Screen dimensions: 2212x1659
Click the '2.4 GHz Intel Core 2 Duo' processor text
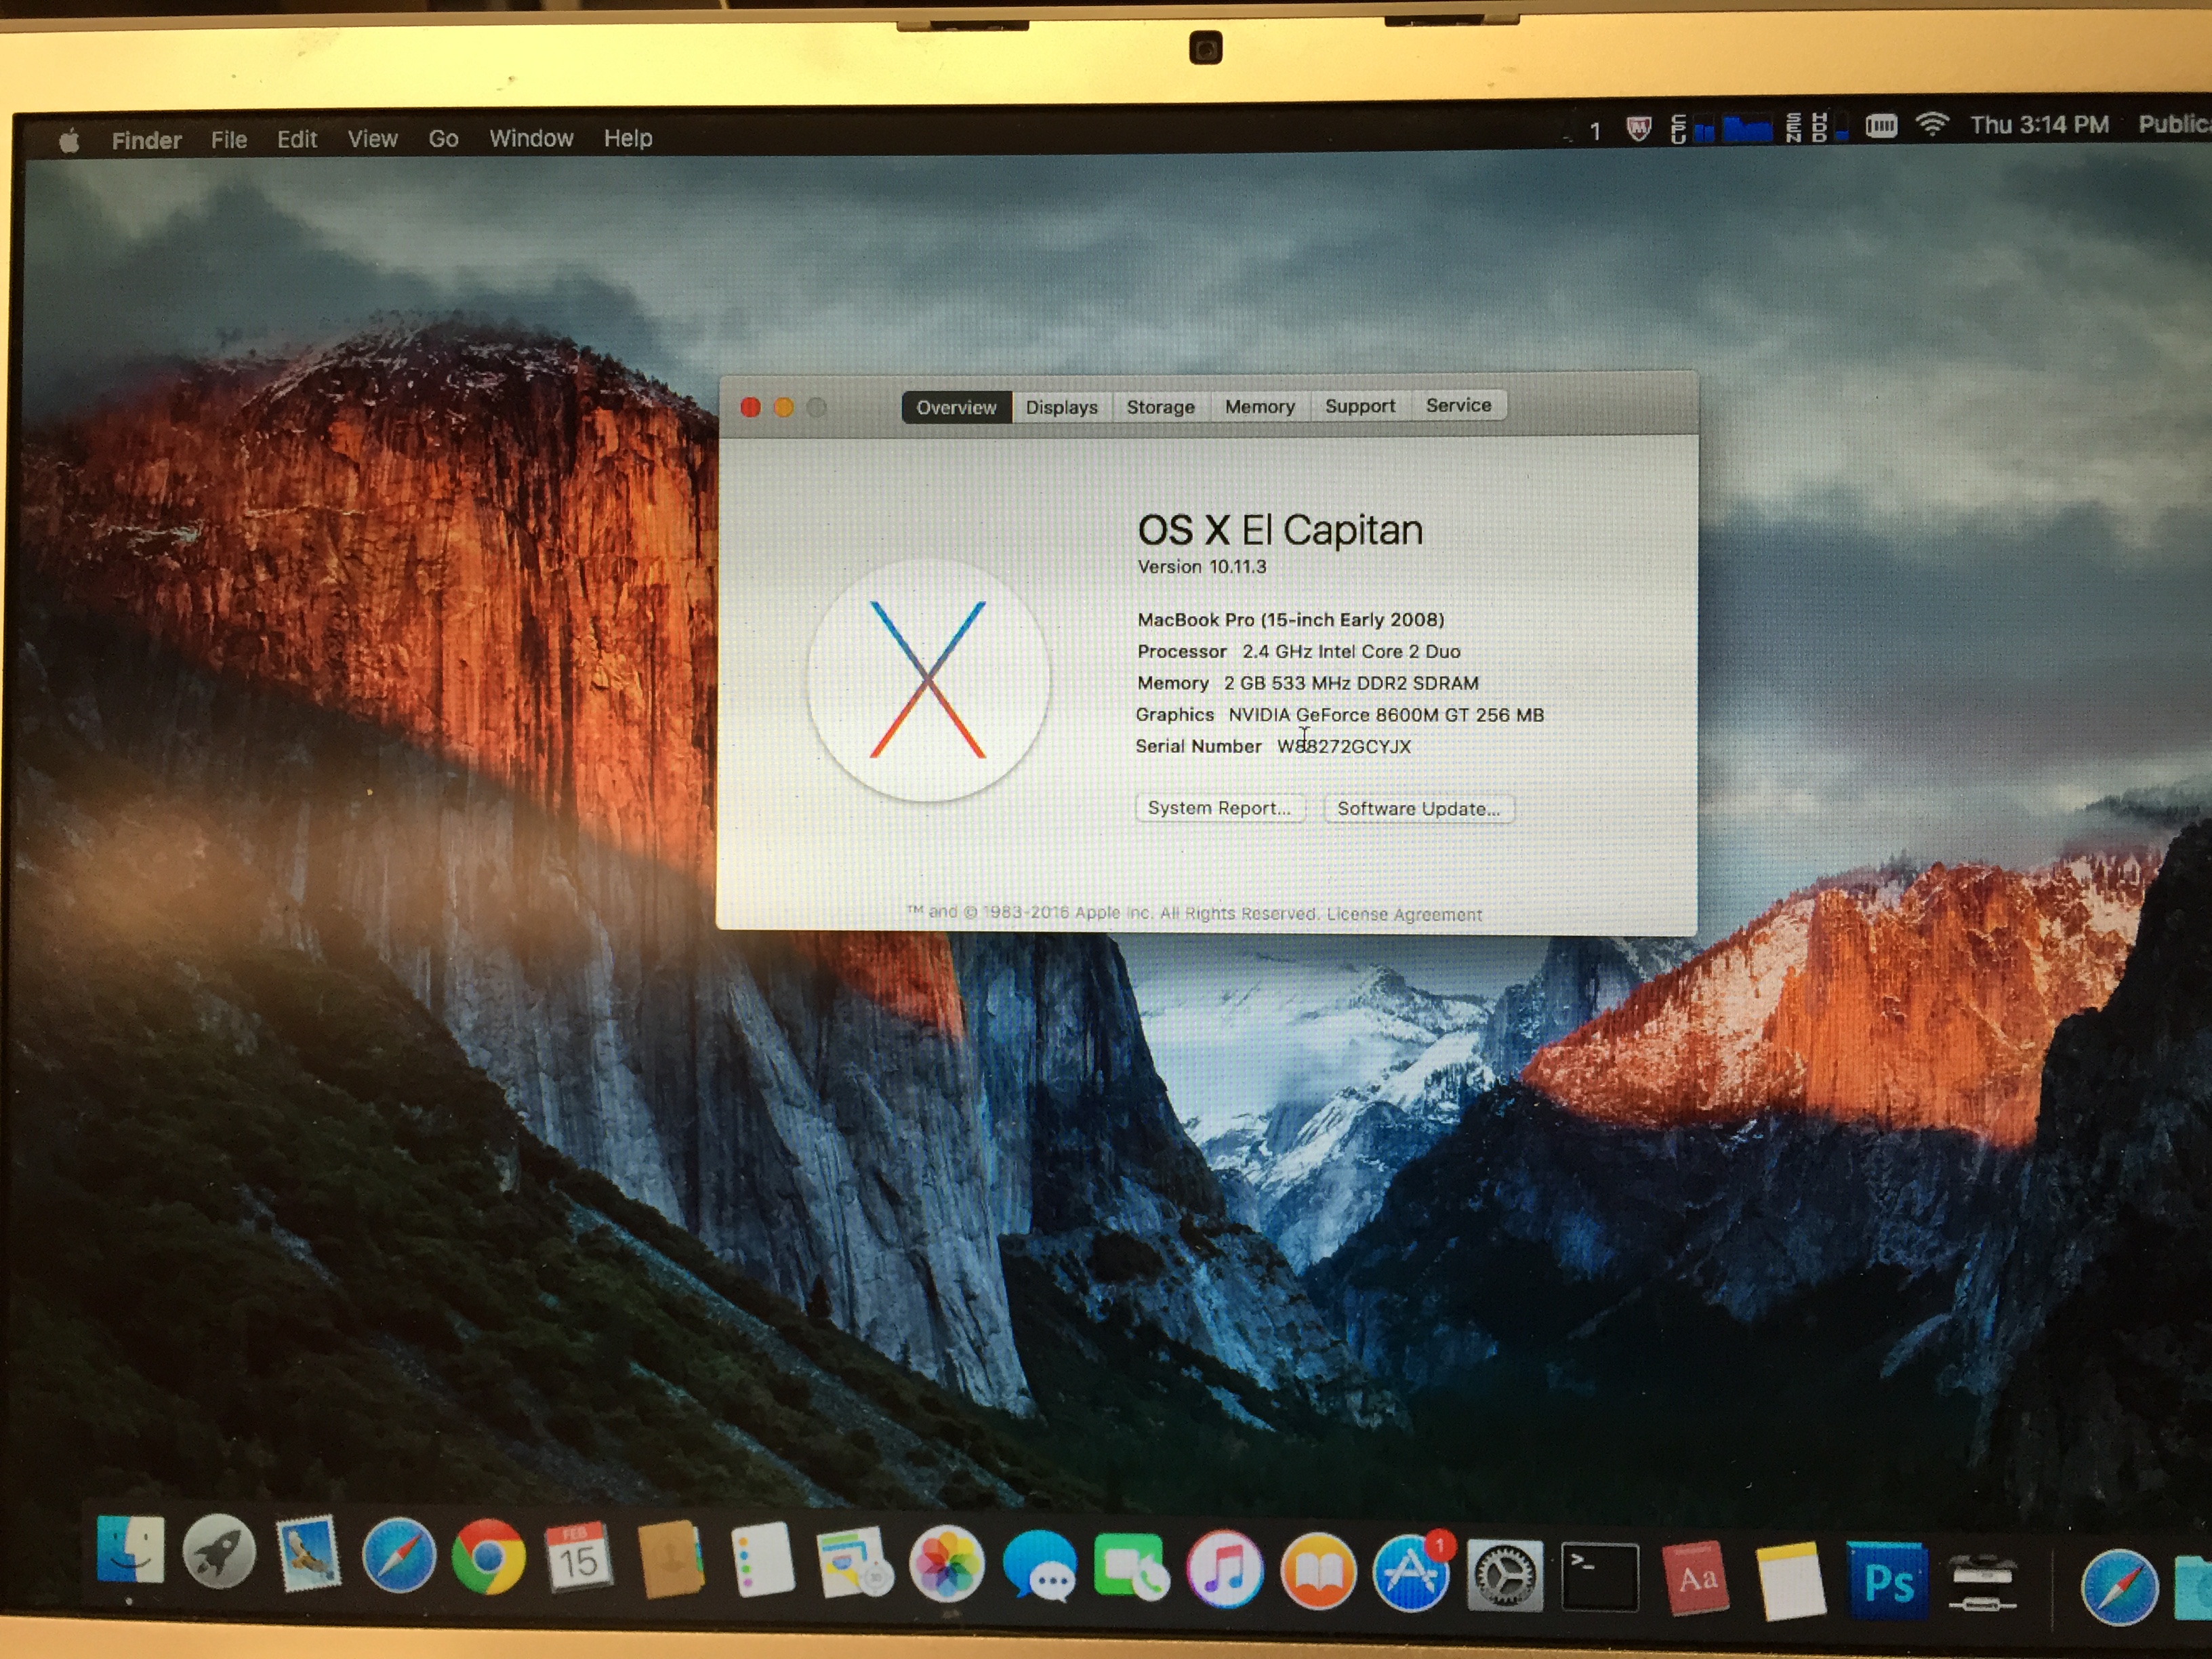1351,652
